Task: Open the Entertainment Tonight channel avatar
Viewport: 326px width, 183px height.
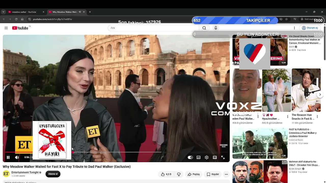Action: pyautogui.click(x=6, y=174)
